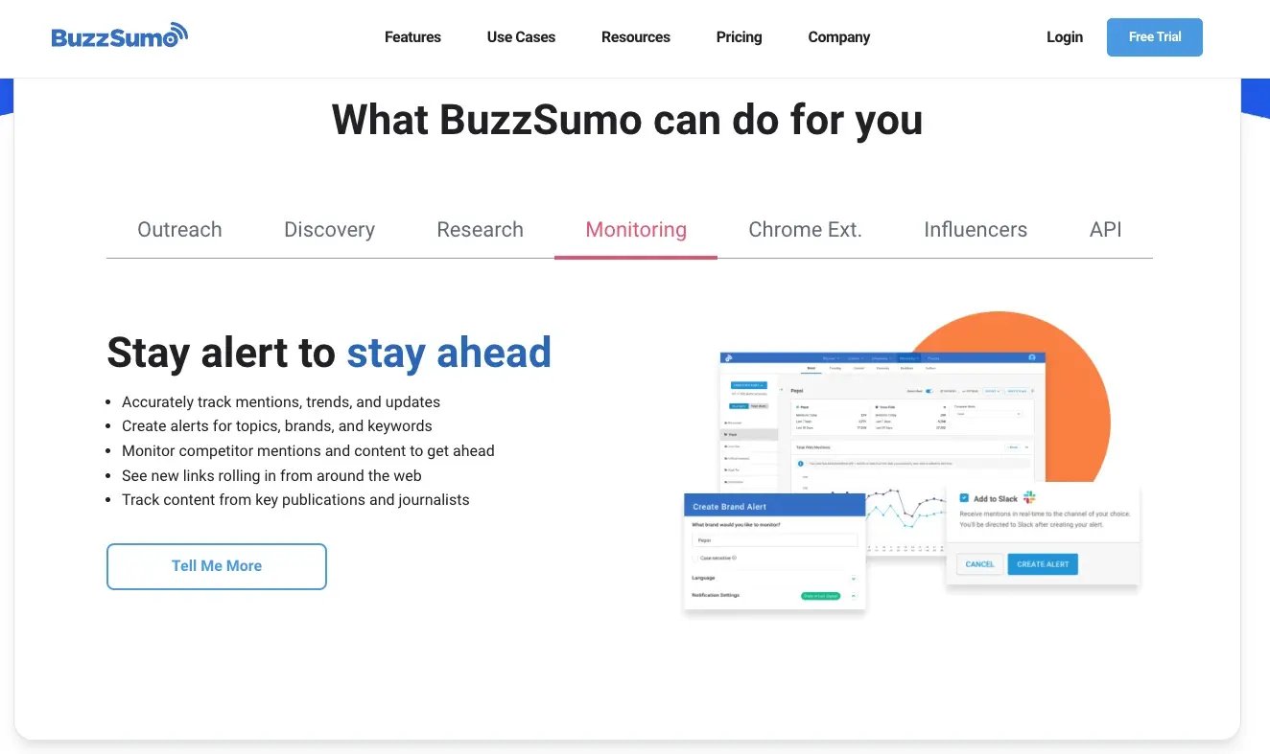The image size is (1270, 754).
Task: Select the Monitoring tab
Action: point(636,230)
